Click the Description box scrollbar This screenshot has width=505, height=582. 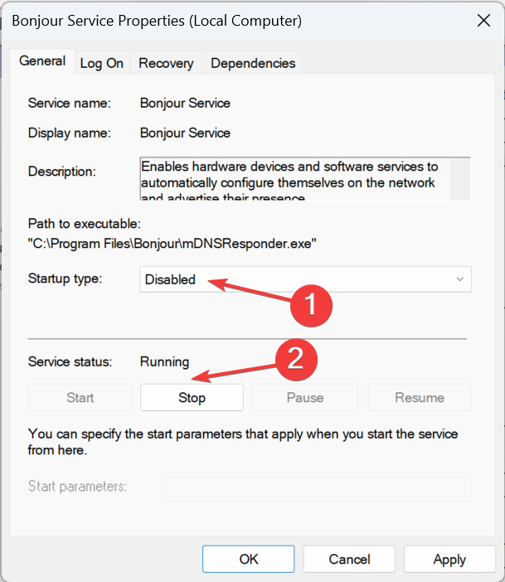(460, 178)
